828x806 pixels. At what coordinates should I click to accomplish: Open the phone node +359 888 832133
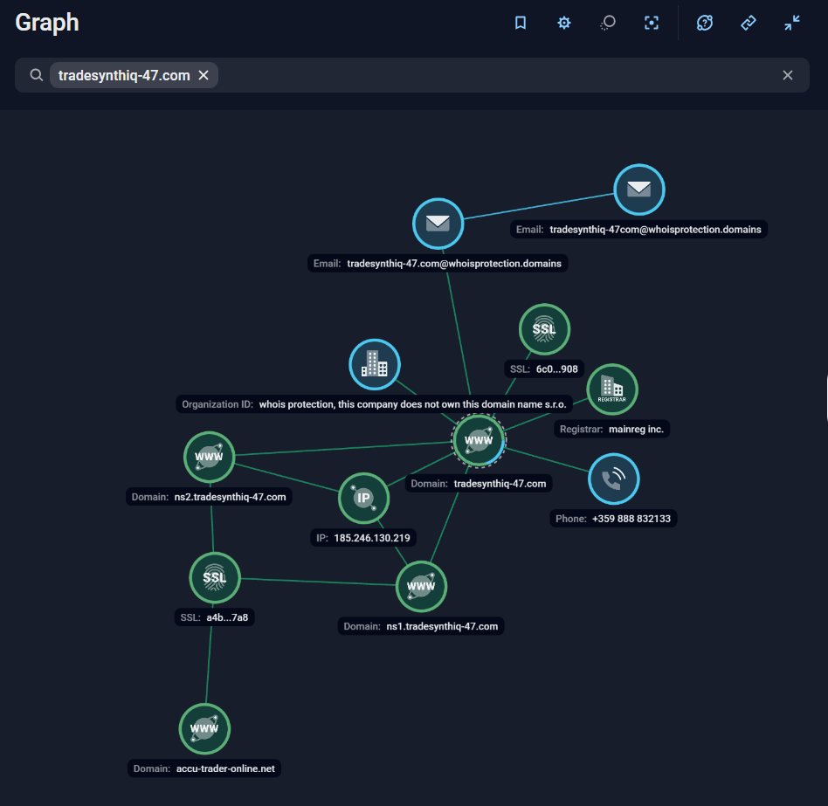tap(613, 479)
